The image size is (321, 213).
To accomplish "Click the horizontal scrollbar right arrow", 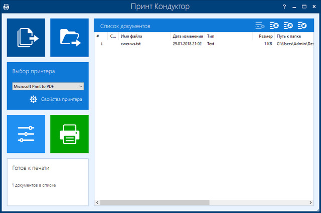I will [310, 202].
